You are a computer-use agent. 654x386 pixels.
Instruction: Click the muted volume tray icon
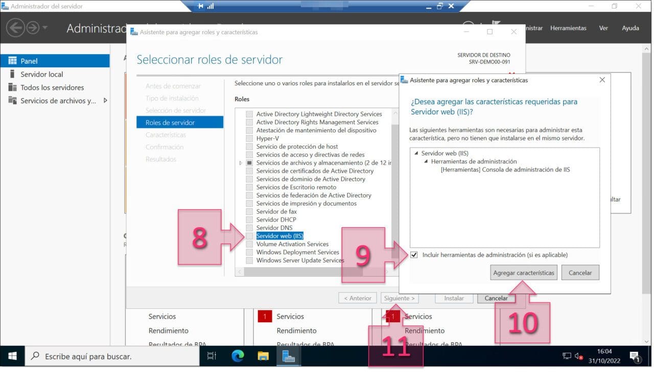click(579, 356)
